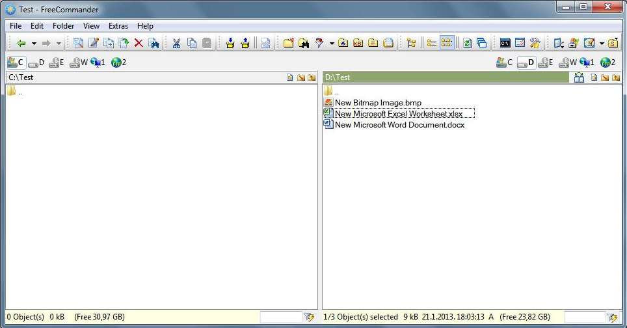
Task: Open the forward history dropdown arrow
Action: pos(59,43)
